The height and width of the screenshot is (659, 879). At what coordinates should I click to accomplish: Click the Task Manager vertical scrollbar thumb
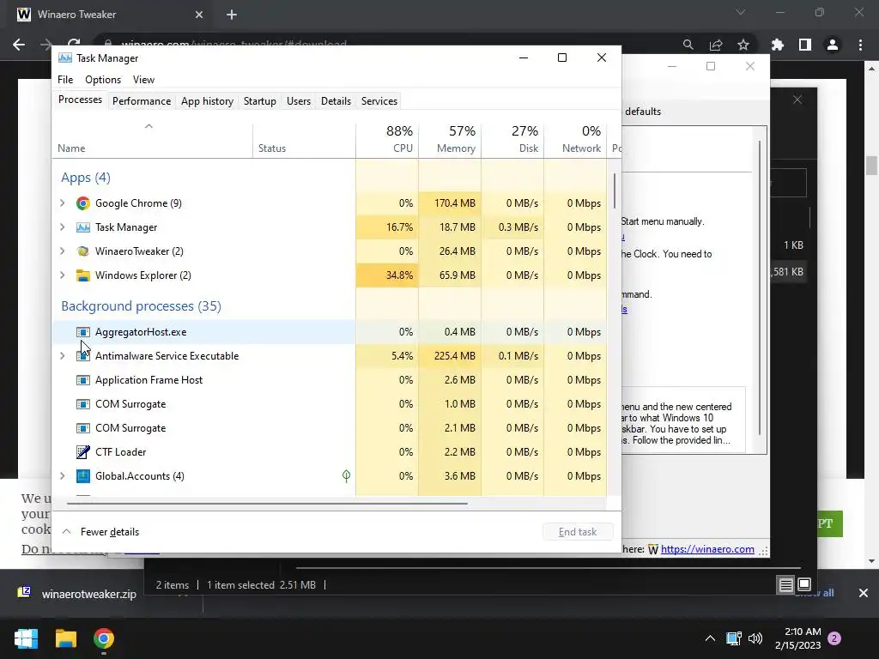(x=615, y=190)
